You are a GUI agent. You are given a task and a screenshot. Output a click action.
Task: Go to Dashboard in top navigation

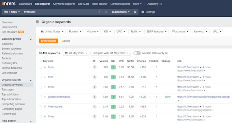pos(26,4)
